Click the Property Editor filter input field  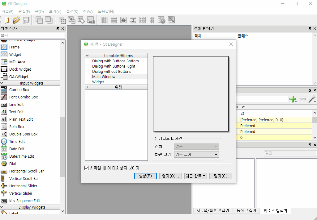[x=262, y=99]
